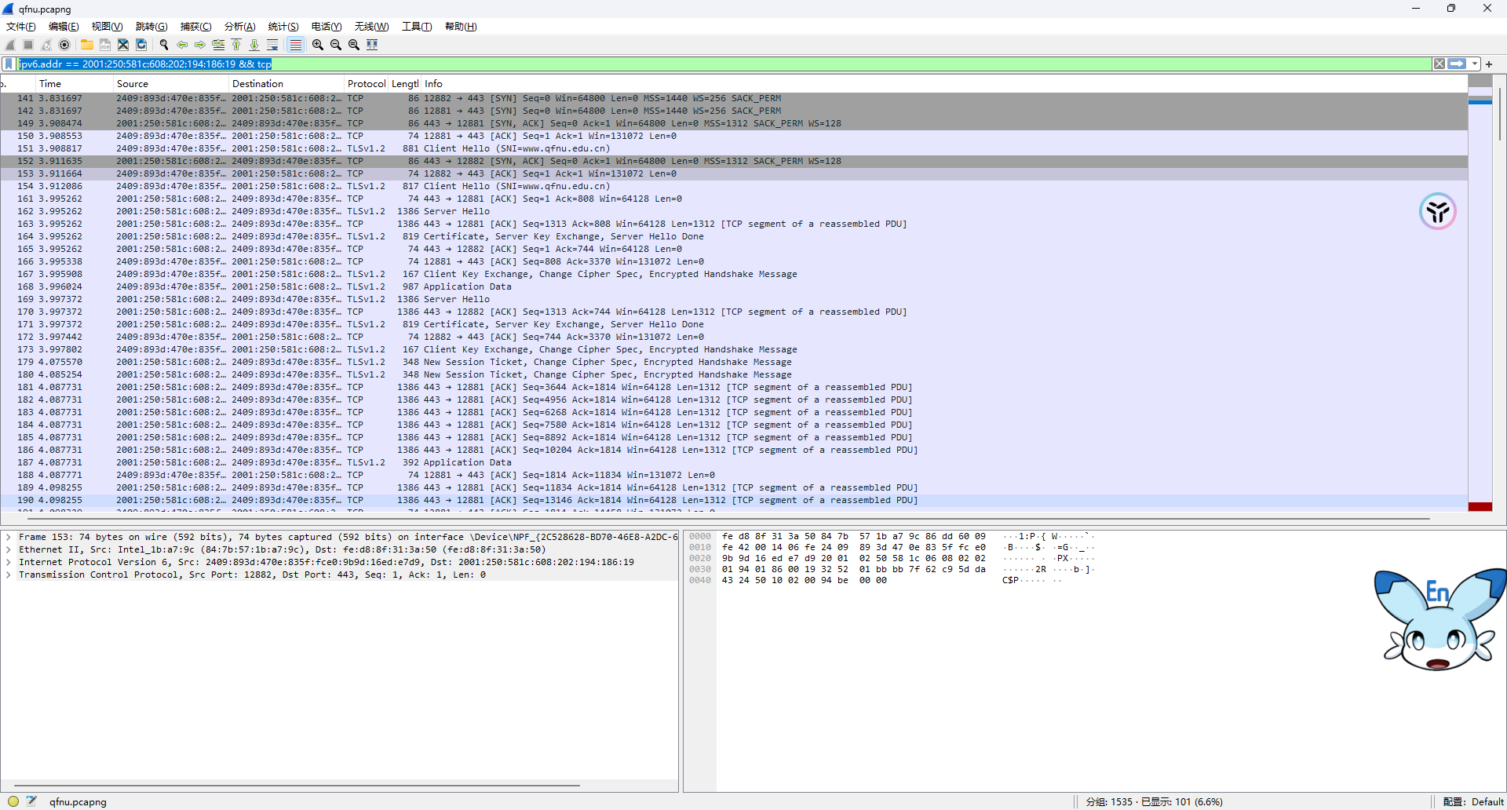Expand the Transmission Control Protocol node
The image size is (1507, 810).
[x=9, y=575]
